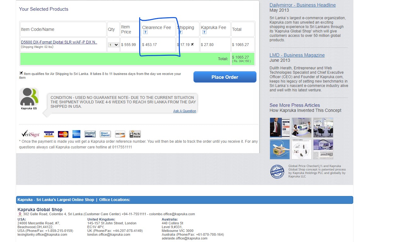Image resolution: width=397 pixels, height=242 pixels.
Task: Open the Qty dropdown for the D5600
Action: [x=113, y=45]
